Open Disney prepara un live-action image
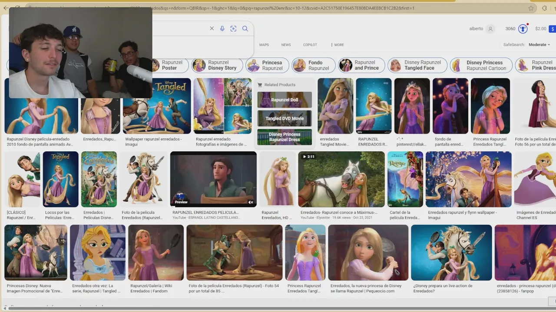This screenshot has height=312, width=556. click(x=451, y=253)
